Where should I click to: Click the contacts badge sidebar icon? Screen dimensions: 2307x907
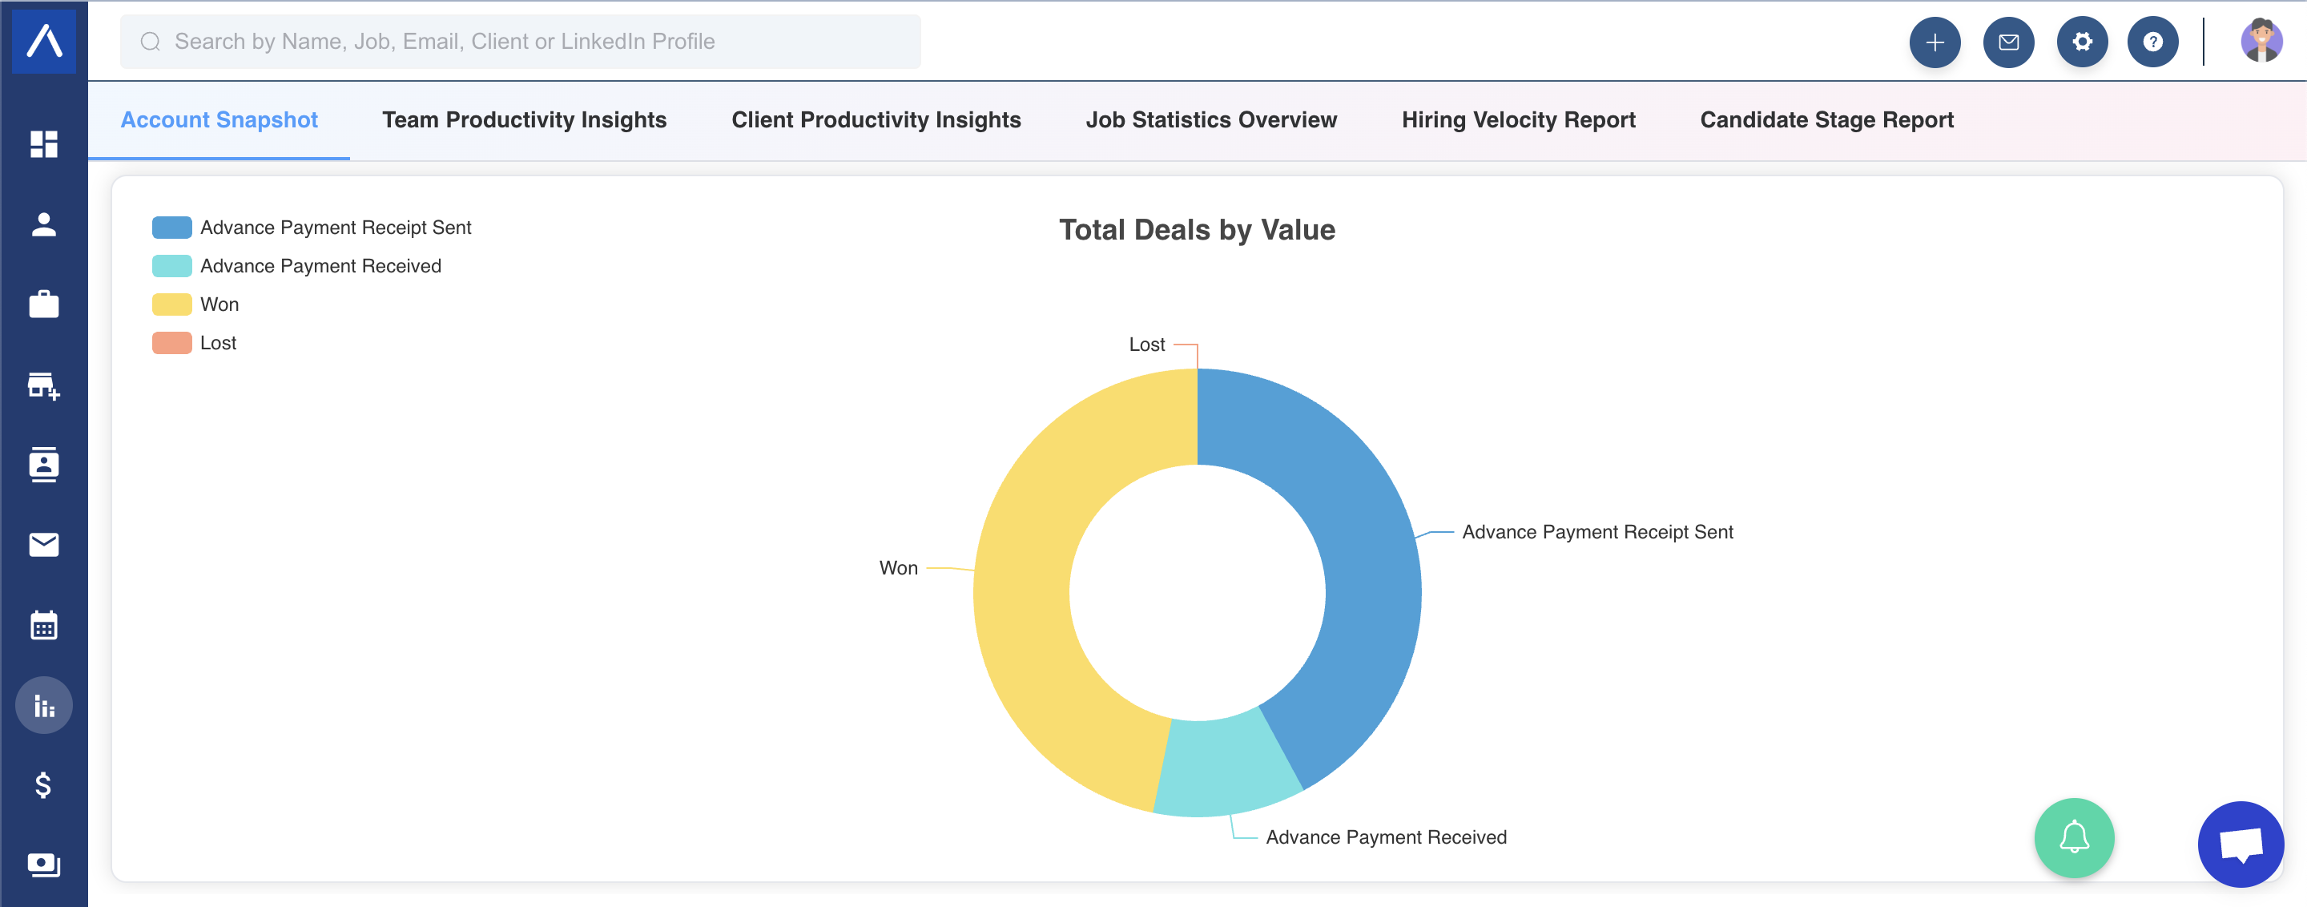[44, 465]
